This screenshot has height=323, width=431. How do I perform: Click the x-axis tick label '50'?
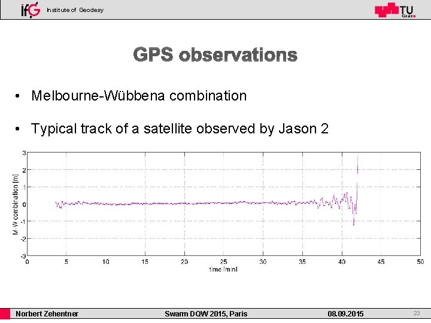pyautogui.click(x=420, y=262)
